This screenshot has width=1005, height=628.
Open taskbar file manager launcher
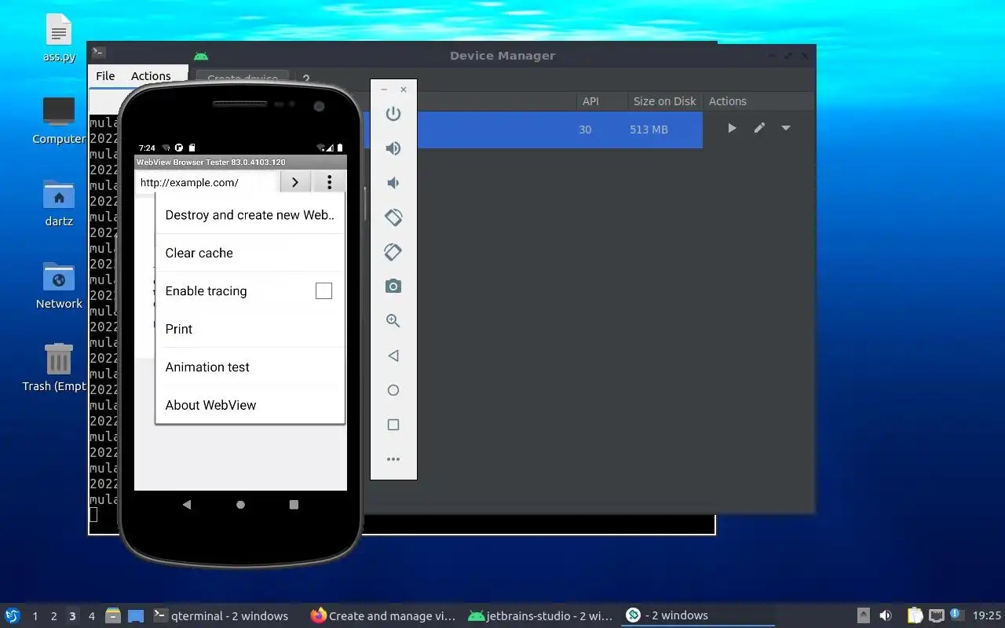(113, 615)
